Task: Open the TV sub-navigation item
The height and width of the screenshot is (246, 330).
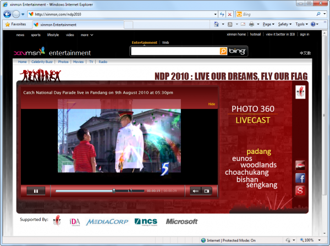Action: pos(91,62)
